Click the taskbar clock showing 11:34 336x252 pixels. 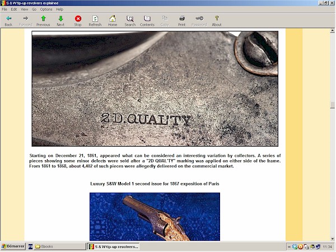(327, 247)
